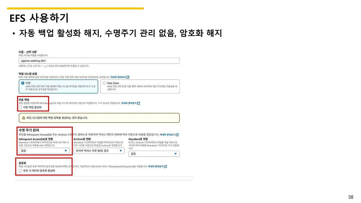
Task: Open the 수명 주기 관리 자세히 알아보기 link
Action: [x=168, y=134]
